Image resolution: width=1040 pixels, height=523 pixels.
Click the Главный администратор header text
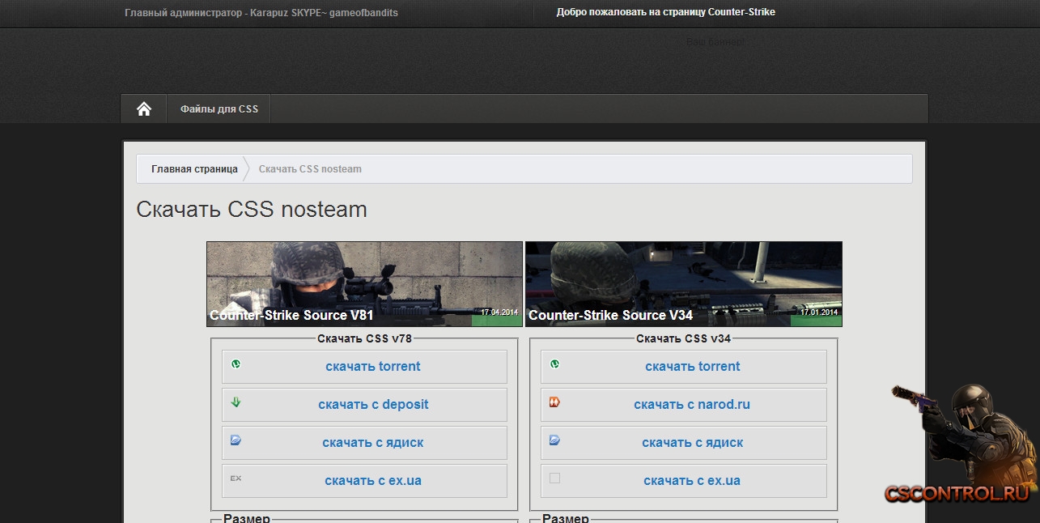[x=261, y=13]
